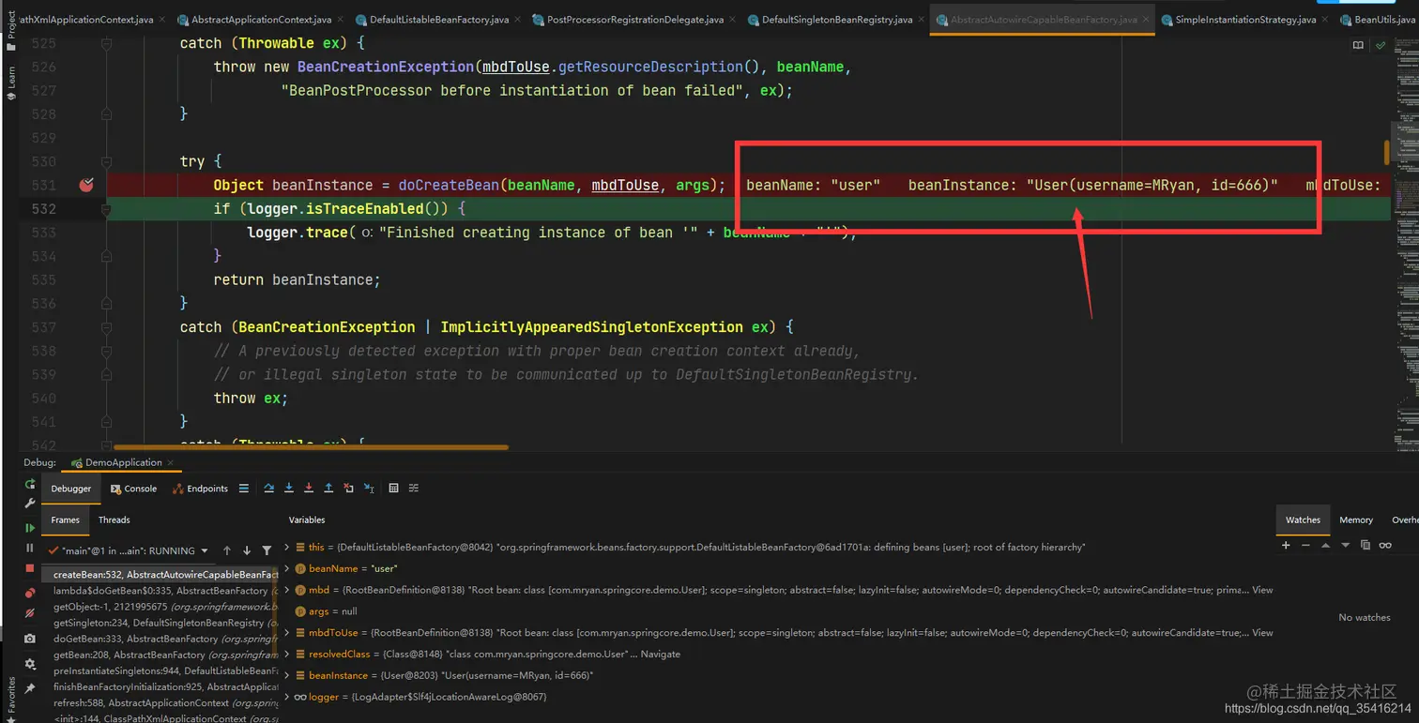Show execution point icon
The image size is (1419, 723).
pos(244,489)
